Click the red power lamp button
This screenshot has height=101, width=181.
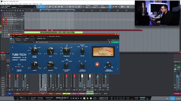coord(97,64)
